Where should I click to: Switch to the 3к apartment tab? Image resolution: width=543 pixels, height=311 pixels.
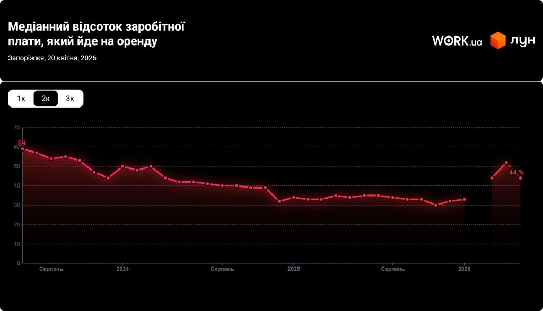click(70, 99)
